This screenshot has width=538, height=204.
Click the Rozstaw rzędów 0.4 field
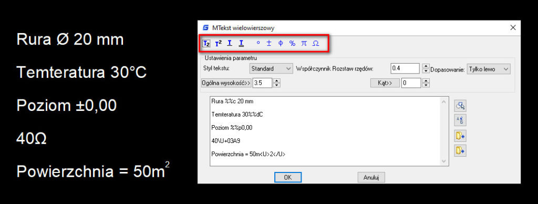pos(405,69)
